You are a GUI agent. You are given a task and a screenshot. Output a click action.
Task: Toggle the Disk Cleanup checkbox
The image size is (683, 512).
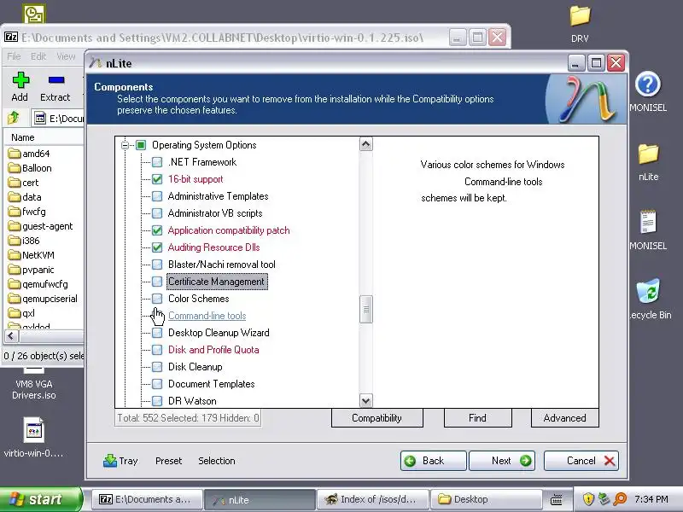(x=157, y=367)
